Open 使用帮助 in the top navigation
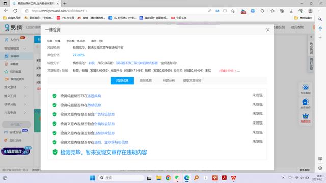 point(297,27)
